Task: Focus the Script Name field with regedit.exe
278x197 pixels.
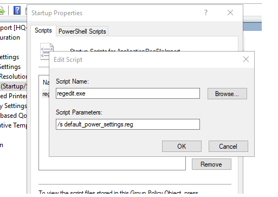Action: point(128,93)
